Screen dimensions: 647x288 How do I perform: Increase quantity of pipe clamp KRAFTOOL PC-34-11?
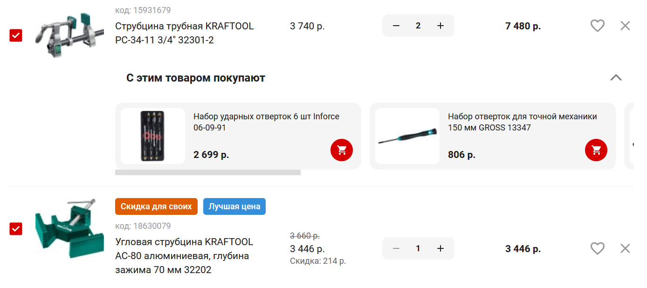(x=440, y=26)
